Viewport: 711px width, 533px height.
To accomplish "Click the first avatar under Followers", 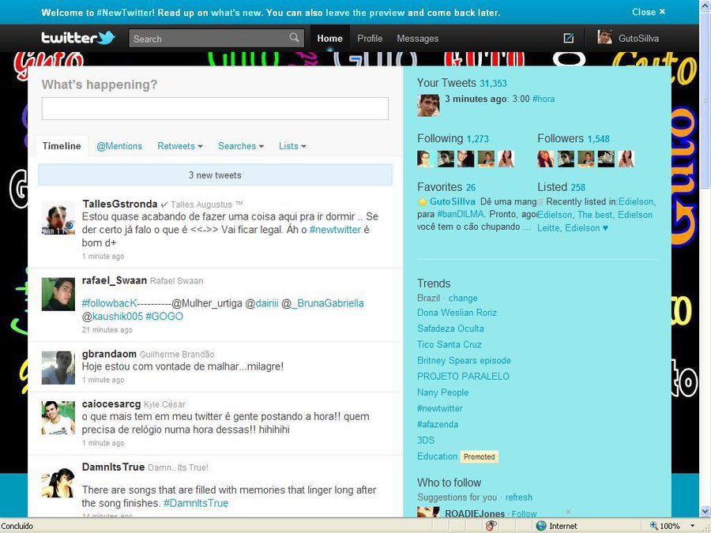I will tap(545, 159).
